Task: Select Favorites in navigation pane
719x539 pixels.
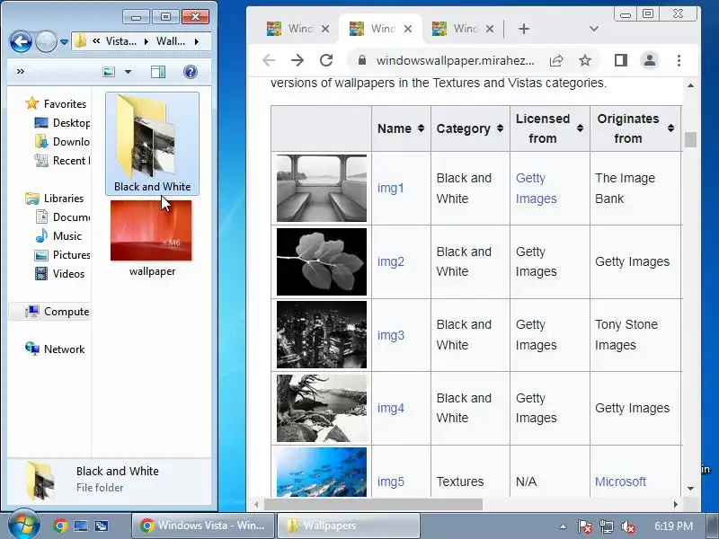Action: coord(56,103)
